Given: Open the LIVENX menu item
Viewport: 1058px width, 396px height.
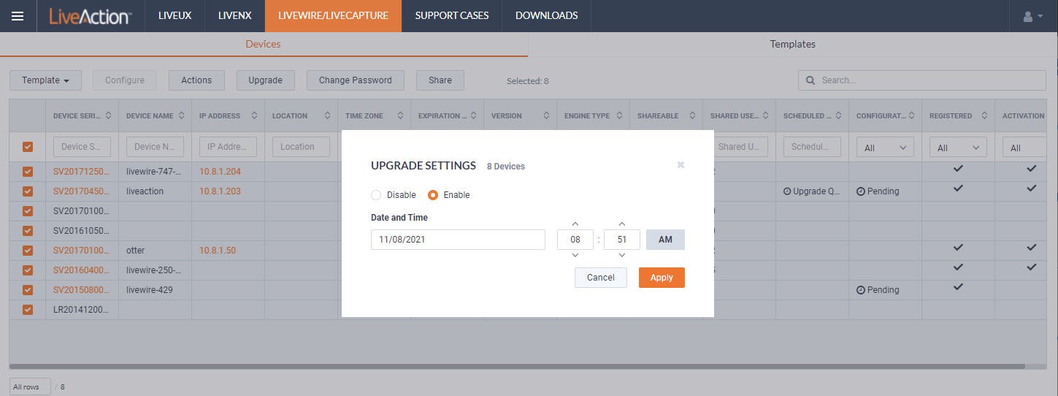Looking at the screenshot, I should (x=234, y=15).
